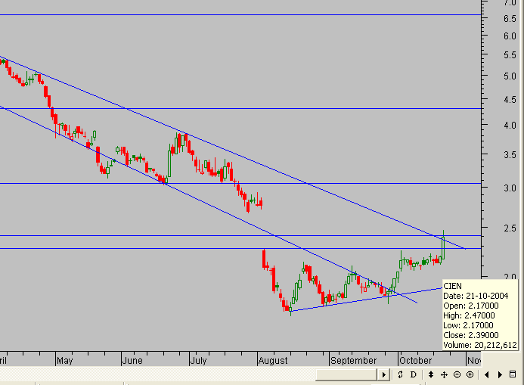Select the four-way pan arrows icon
This screenshot has width=524, height=385.
point(444,374)
